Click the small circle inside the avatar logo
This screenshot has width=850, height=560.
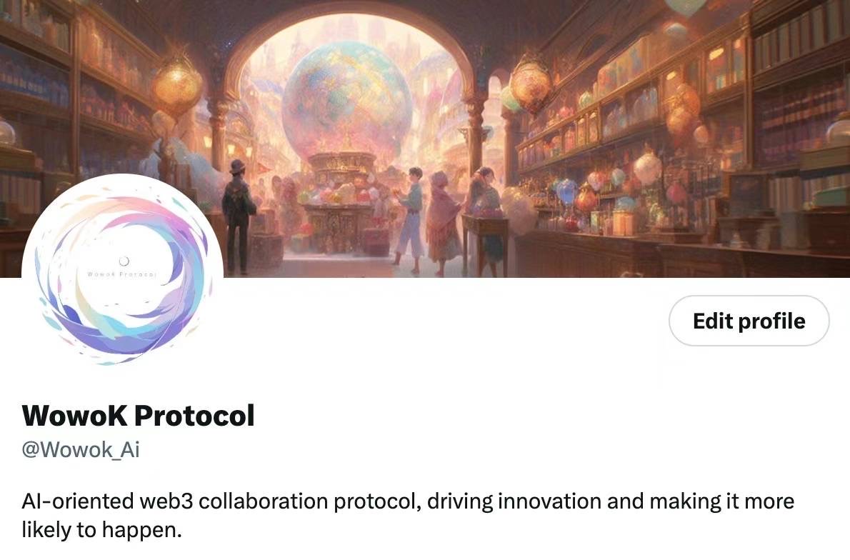[x=124, y=261]
